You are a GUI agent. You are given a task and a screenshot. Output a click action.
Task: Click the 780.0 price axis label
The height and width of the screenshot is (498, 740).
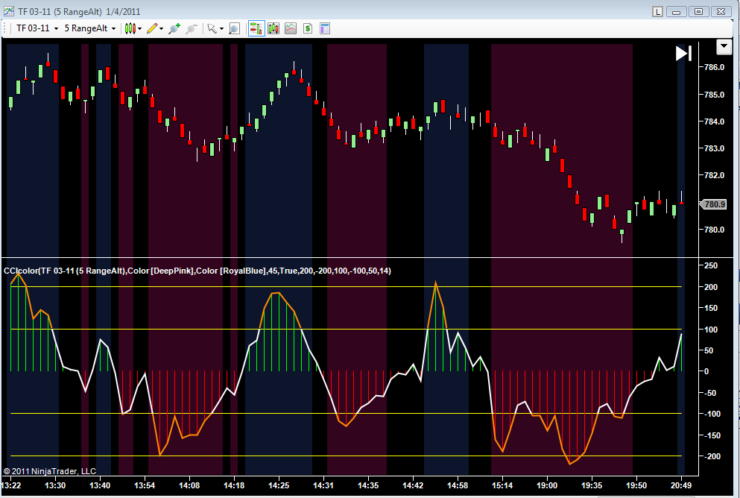[714, 230]
